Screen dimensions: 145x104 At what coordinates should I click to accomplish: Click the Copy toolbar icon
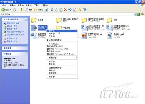coord(57,10)
